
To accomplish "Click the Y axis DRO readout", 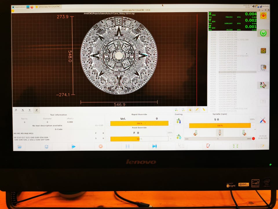I will coord(233,21).
